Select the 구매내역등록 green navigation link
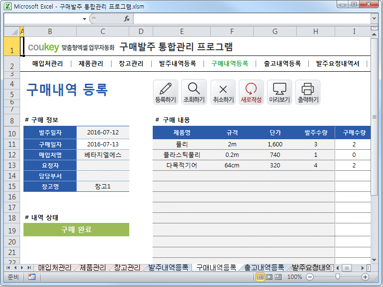Screen dimensions: 383x287 click(x=230, y=64)
